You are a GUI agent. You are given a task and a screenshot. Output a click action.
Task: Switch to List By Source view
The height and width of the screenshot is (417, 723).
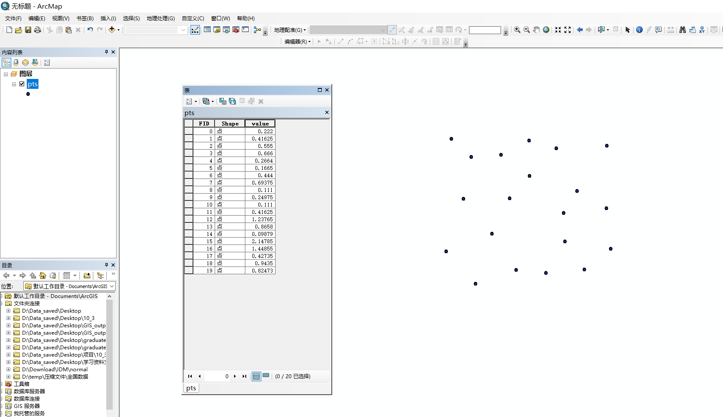[16, 63]
